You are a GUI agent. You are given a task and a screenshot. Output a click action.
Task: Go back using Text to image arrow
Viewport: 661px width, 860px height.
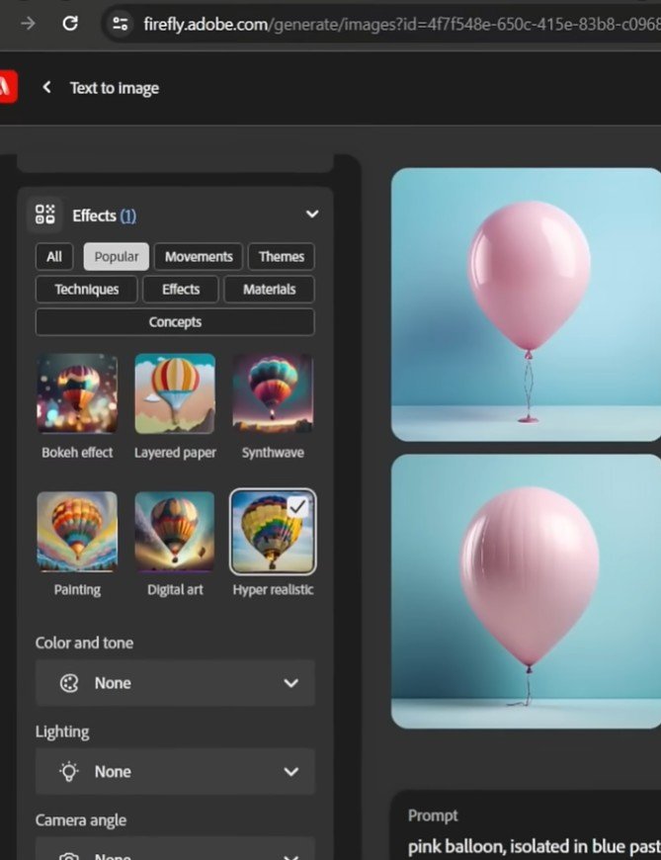click(x=46, y=88)
